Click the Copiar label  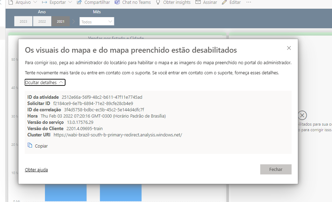41,146
